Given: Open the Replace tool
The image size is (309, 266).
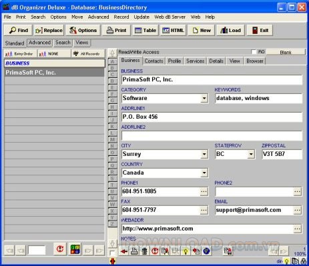Looking at the screenshot, I should tap(49, 30).
